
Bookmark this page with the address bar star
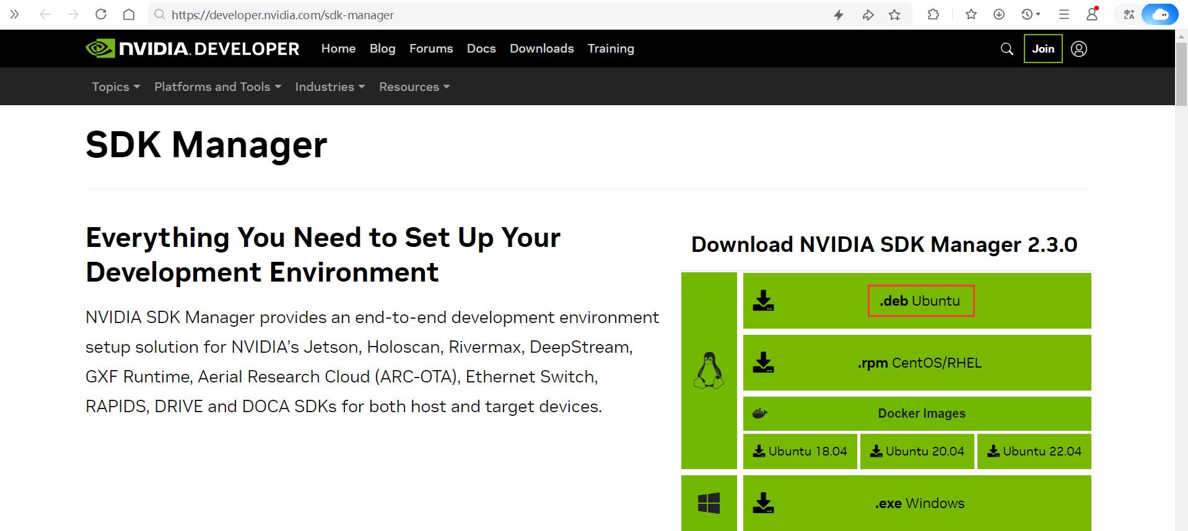click(x=894, y=15)
